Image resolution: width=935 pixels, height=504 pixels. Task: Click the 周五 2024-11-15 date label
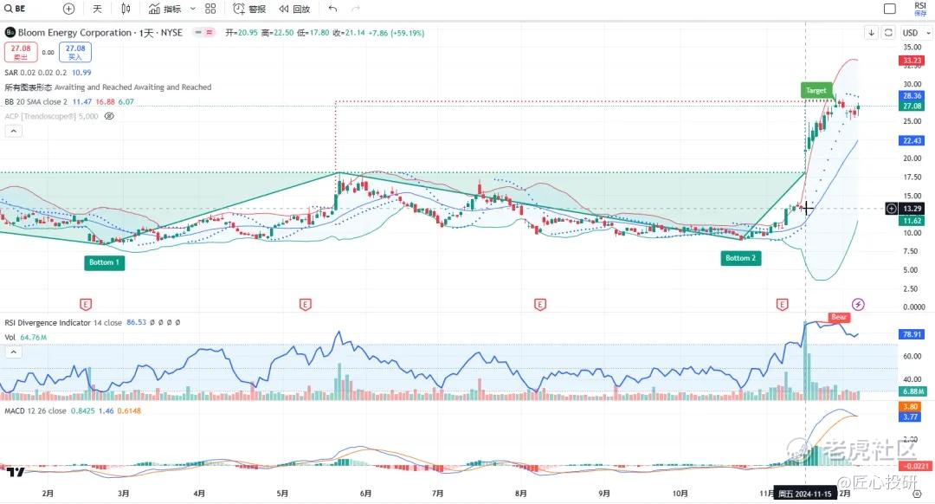click(805, 494)
